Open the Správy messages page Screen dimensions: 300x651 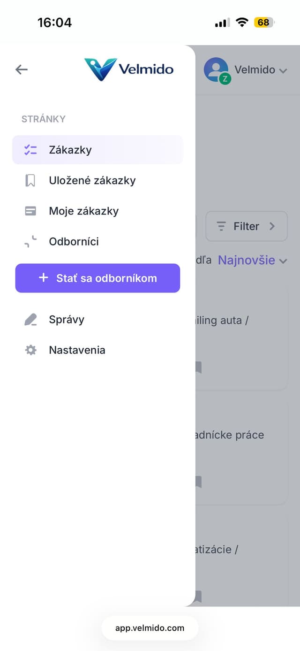tap(66, 319)
